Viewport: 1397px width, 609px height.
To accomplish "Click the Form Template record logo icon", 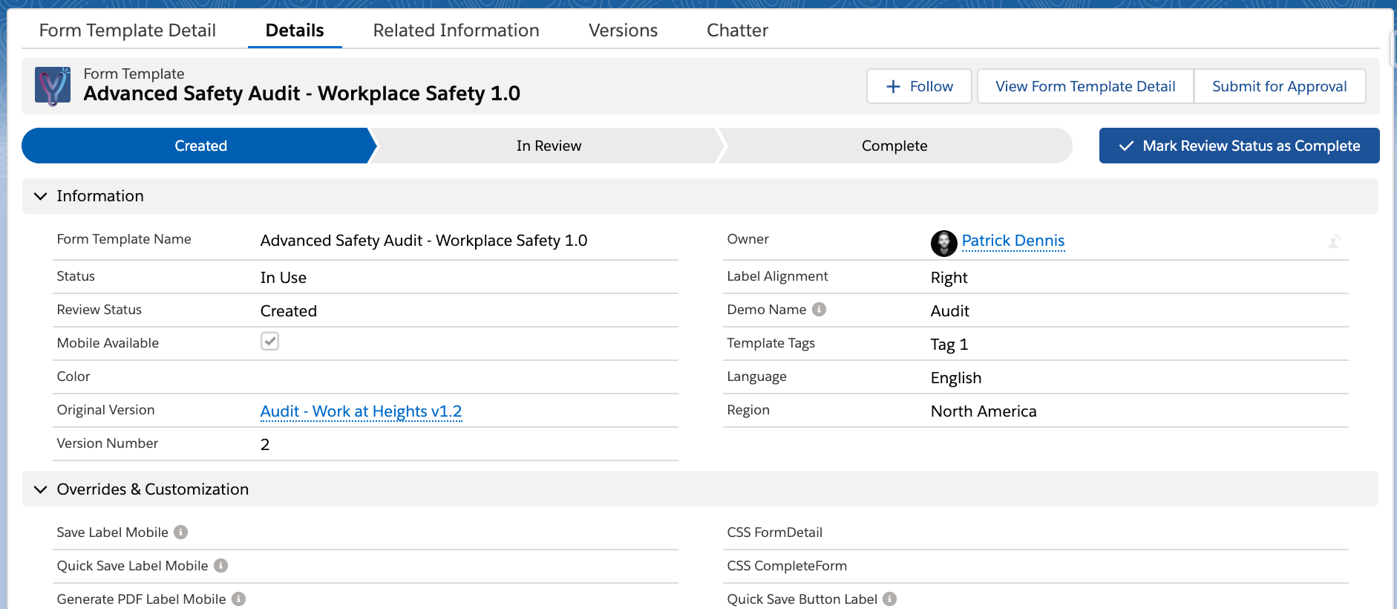I will [x=53, y=86].
